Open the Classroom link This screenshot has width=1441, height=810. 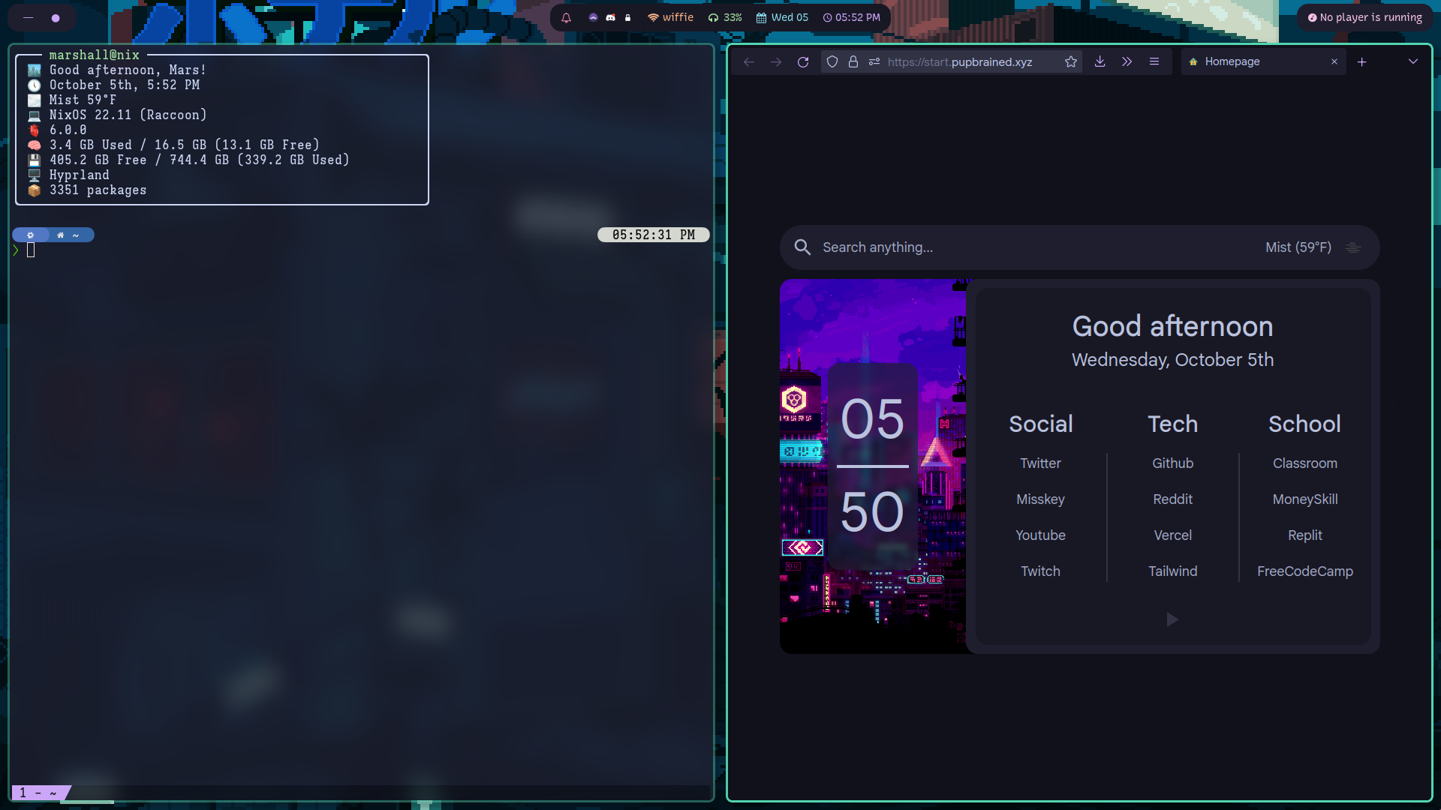pyautogui.click(x=1304, y=463)
